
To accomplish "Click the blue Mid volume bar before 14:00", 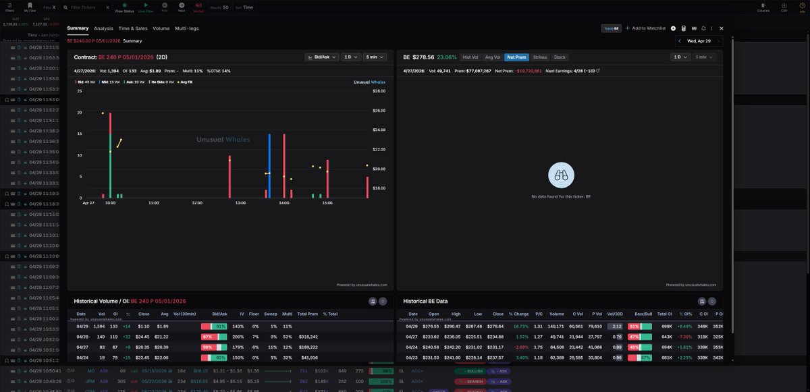I will coord(269,166).
